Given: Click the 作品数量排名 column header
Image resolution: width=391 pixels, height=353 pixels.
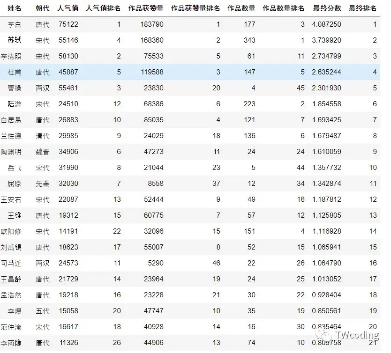Looking at the screenshot, I should [284, 8].
